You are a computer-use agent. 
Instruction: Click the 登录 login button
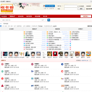coord(81,9)
